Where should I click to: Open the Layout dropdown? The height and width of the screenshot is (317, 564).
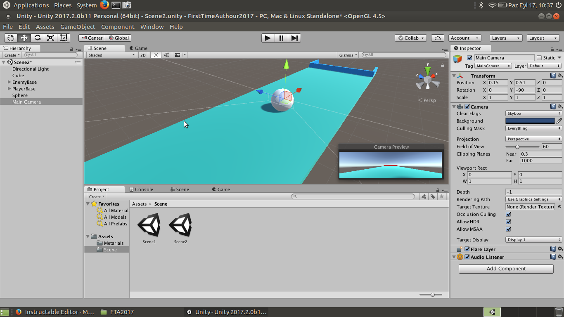point(543,38)
